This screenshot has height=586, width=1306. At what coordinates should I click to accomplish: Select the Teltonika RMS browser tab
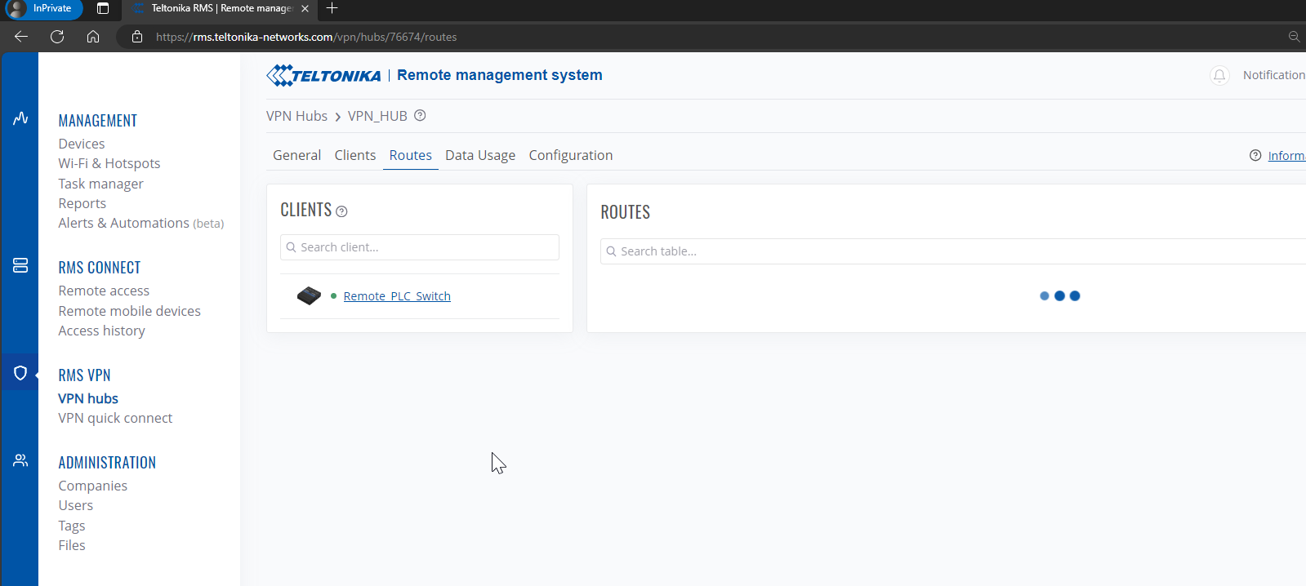tap(221, 8)
